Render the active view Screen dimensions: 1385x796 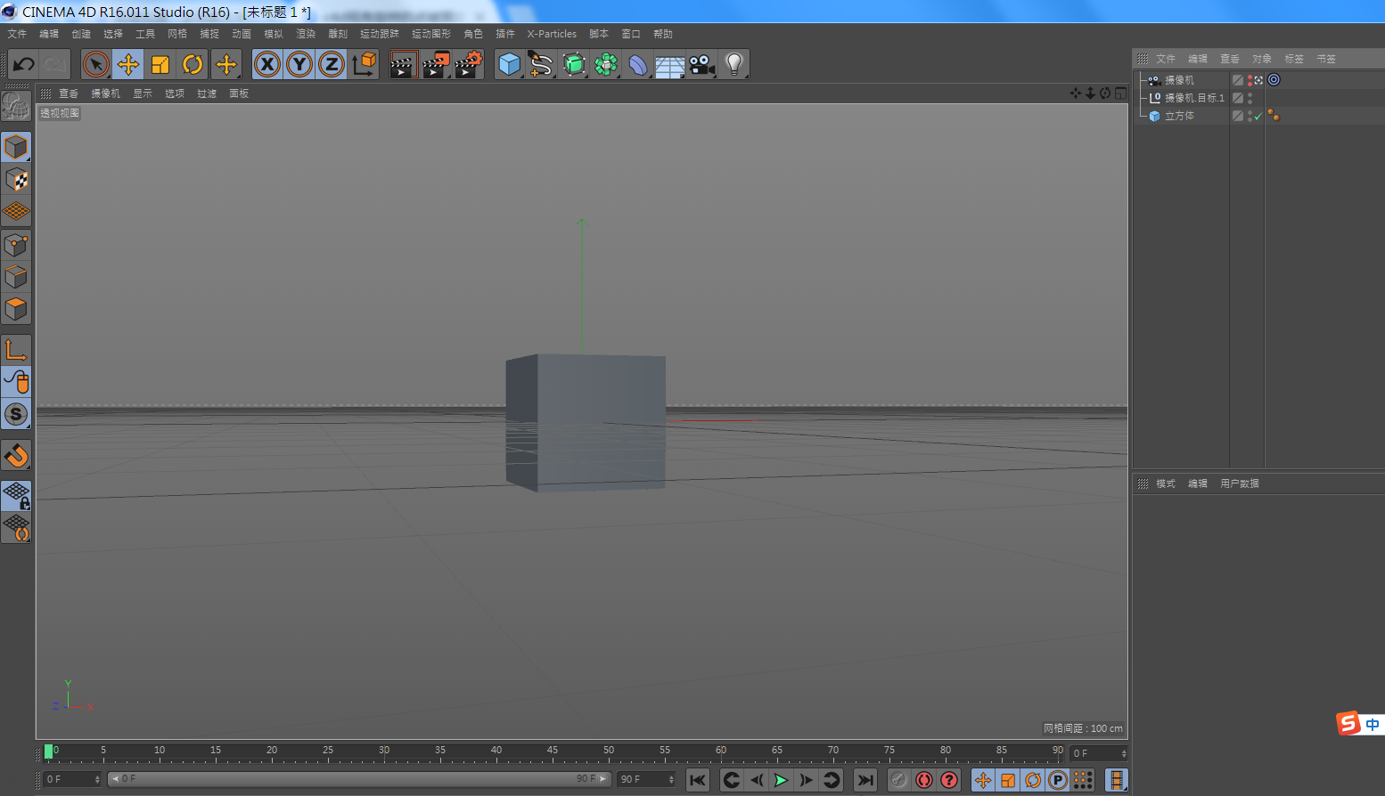pos(403,64)
